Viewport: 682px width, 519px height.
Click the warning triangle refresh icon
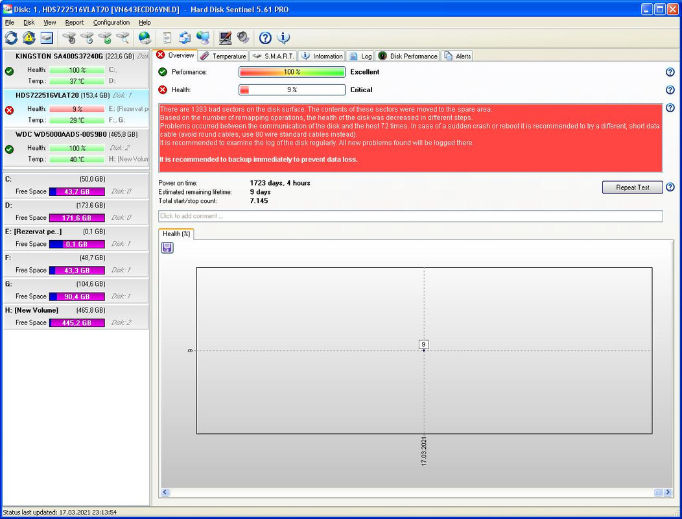tap(29, 38)
